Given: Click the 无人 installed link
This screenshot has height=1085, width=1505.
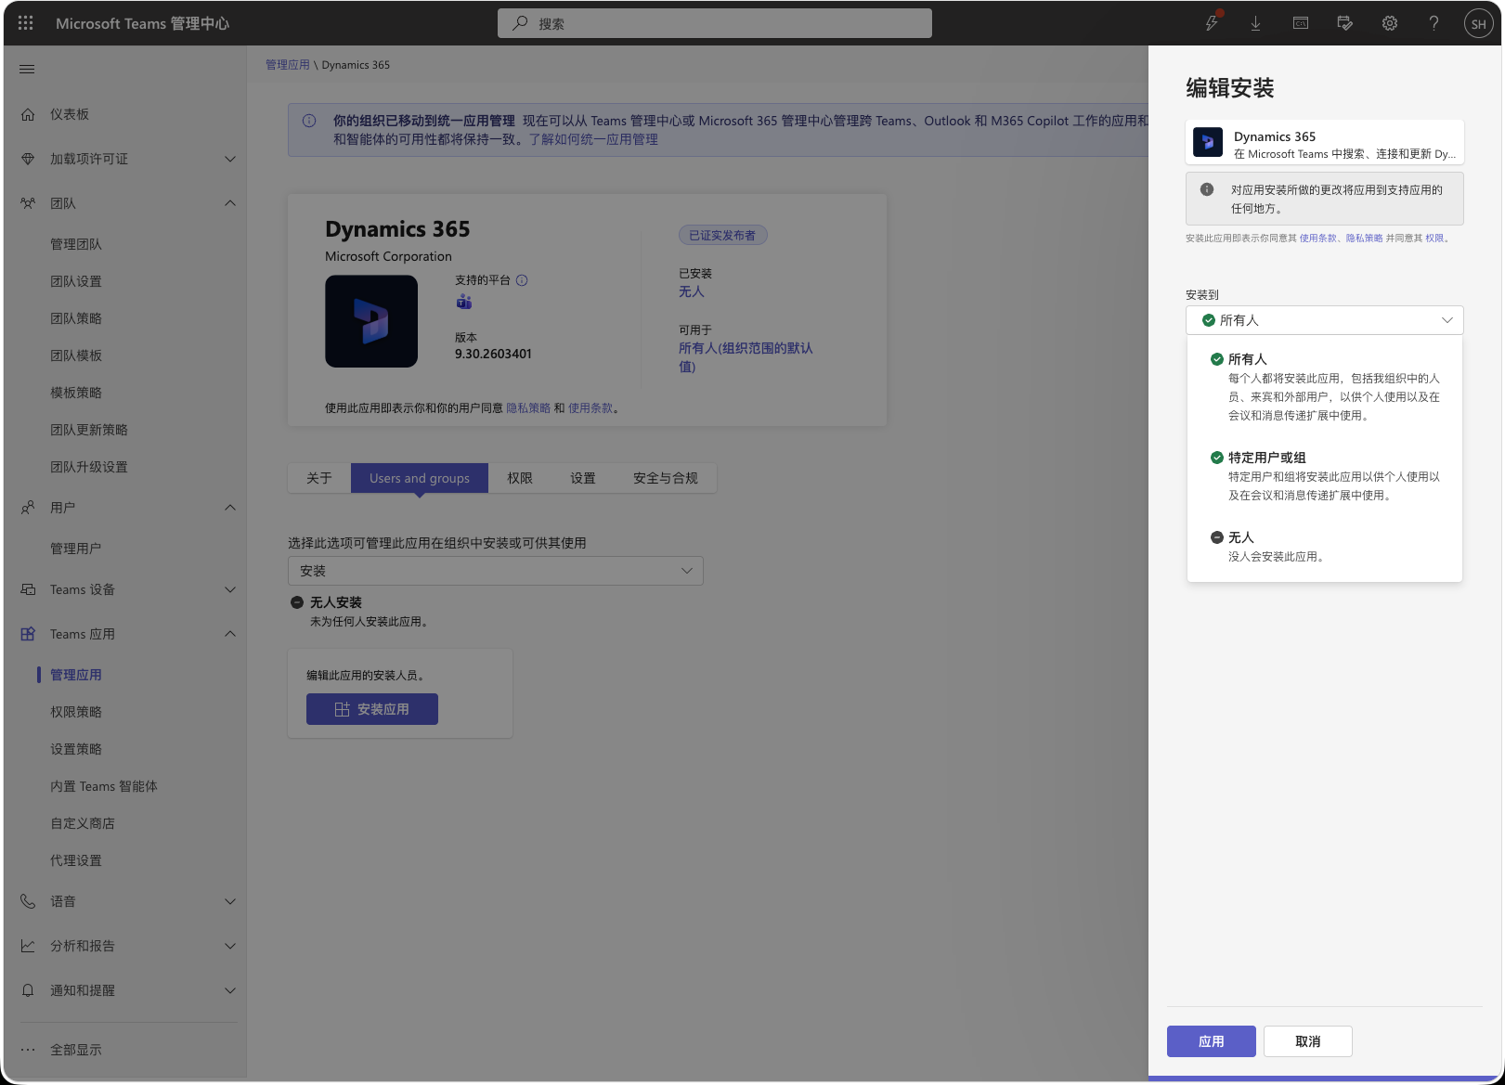Looking at the screenshot, I should point(692,291).
